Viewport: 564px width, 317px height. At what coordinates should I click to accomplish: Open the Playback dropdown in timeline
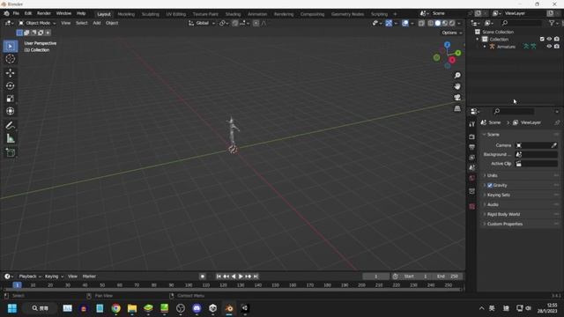tap(29, 276)
